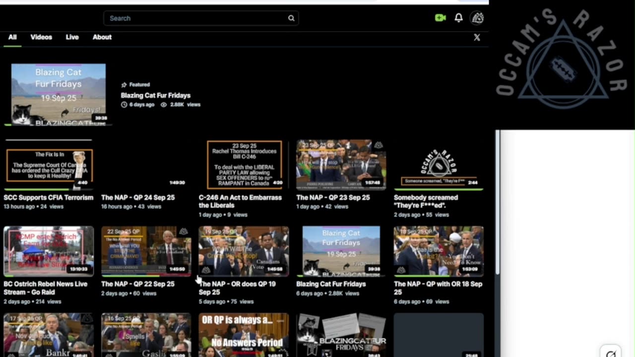635x357 pixels.
Task: Open the green upload video camera icon
Action: coord(440,18)
